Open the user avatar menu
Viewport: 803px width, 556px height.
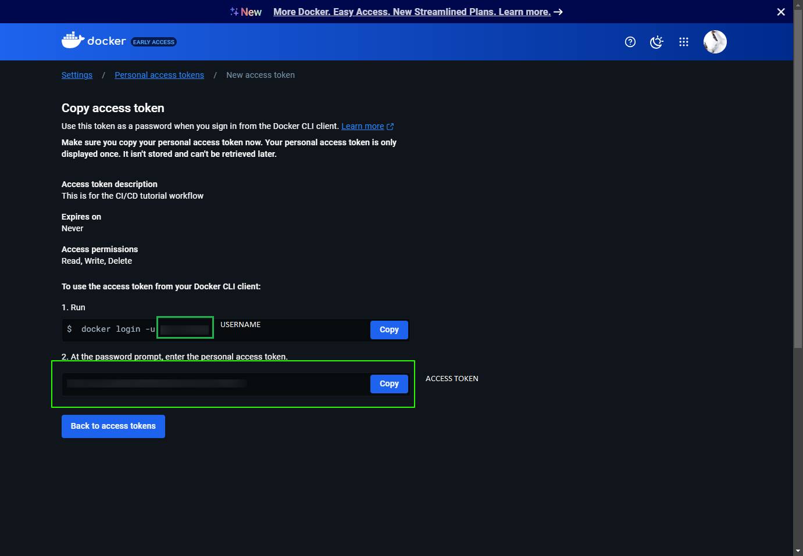coord(715,42)
